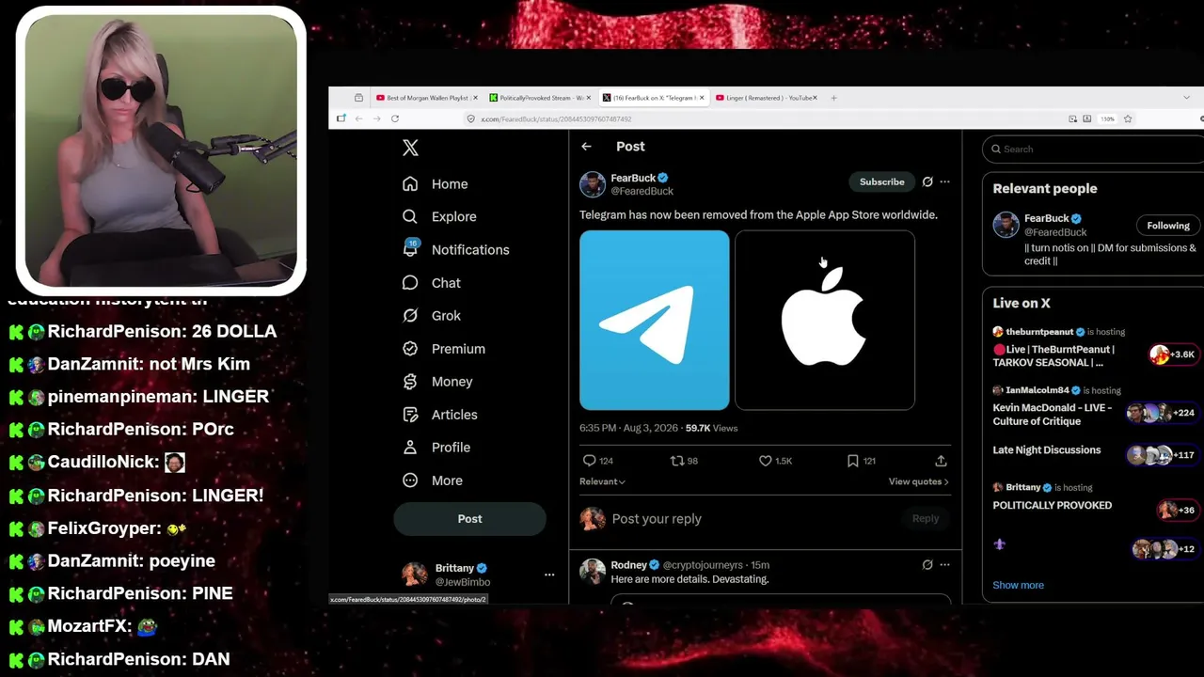Viewport: 1204px width, 677px height.
Task: Click Grok icon on Rodney's reply
Action: tap(927, 564)
